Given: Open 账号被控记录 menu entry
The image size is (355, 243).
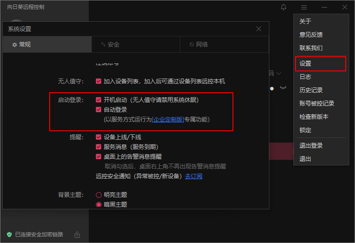Looking at the screenshot, I should point(321,104).
